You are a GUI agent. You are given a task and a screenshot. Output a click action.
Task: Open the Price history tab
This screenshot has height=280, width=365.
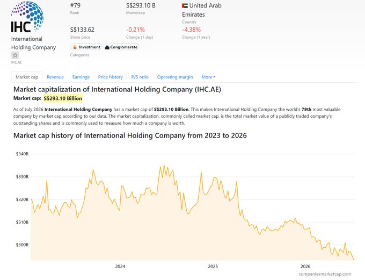(x=111, y=77)
